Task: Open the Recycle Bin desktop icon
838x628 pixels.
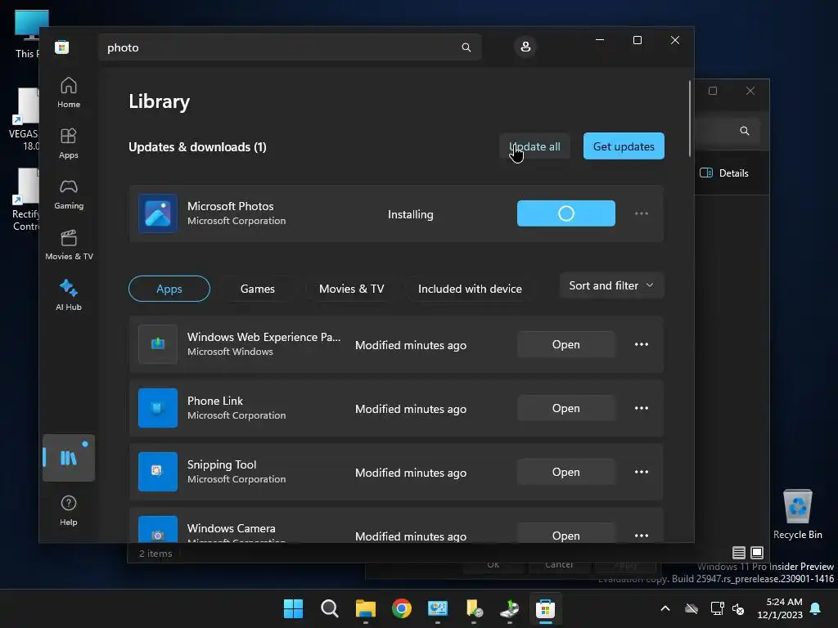Action: [x=797, y=514]
